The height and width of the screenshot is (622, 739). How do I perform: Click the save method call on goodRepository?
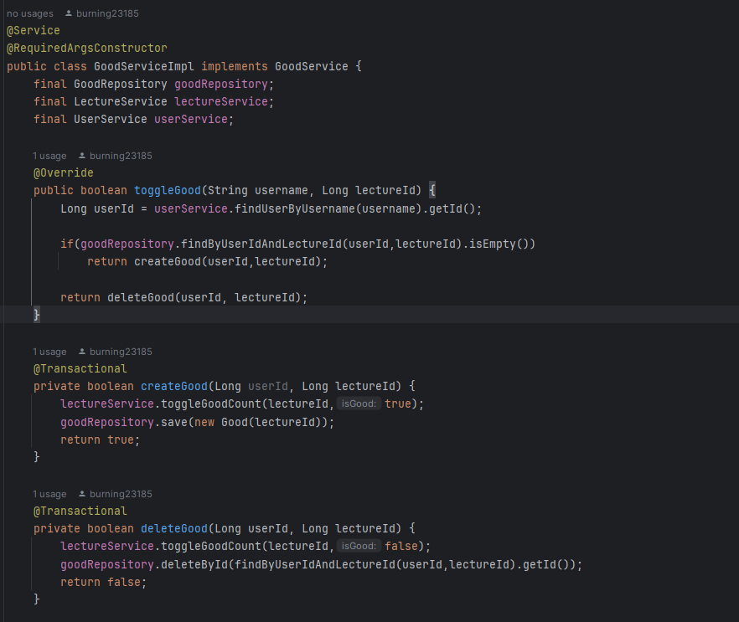pos(174,423)
